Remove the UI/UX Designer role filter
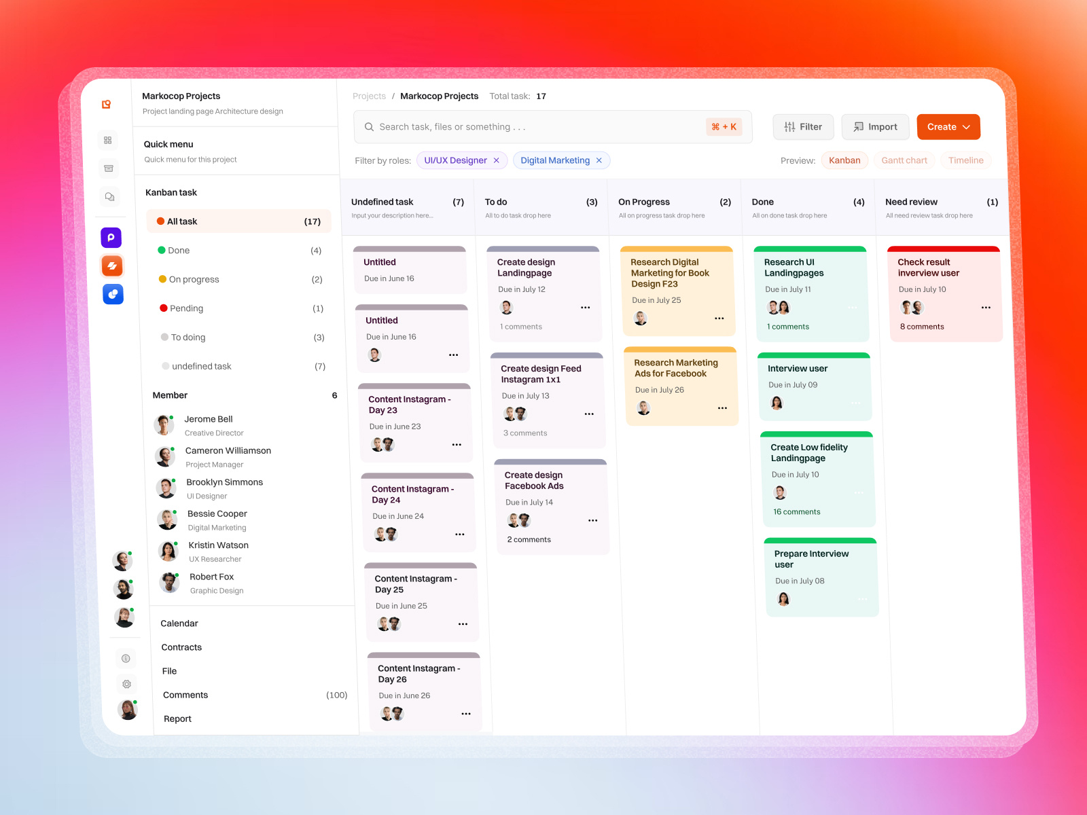Screen dimensions: 1087x815 497,160
